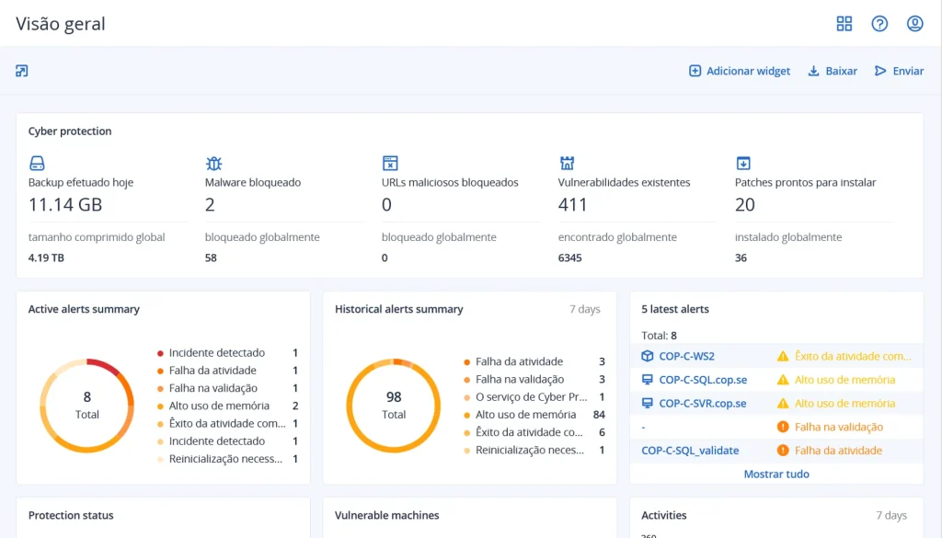Click Alto uso de memória in Historical alerts legend
Image resolution: width=942 pixels, height=538 pixels.
(x=527, y=415)
